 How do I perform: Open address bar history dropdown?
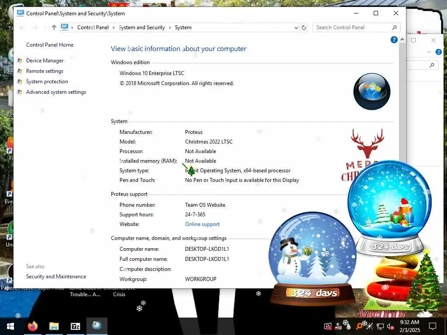coord(296,27)
